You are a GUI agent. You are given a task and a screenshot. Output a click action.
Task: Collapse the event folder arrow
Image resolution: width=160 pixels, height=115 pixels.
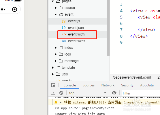[x=56, y=14]
